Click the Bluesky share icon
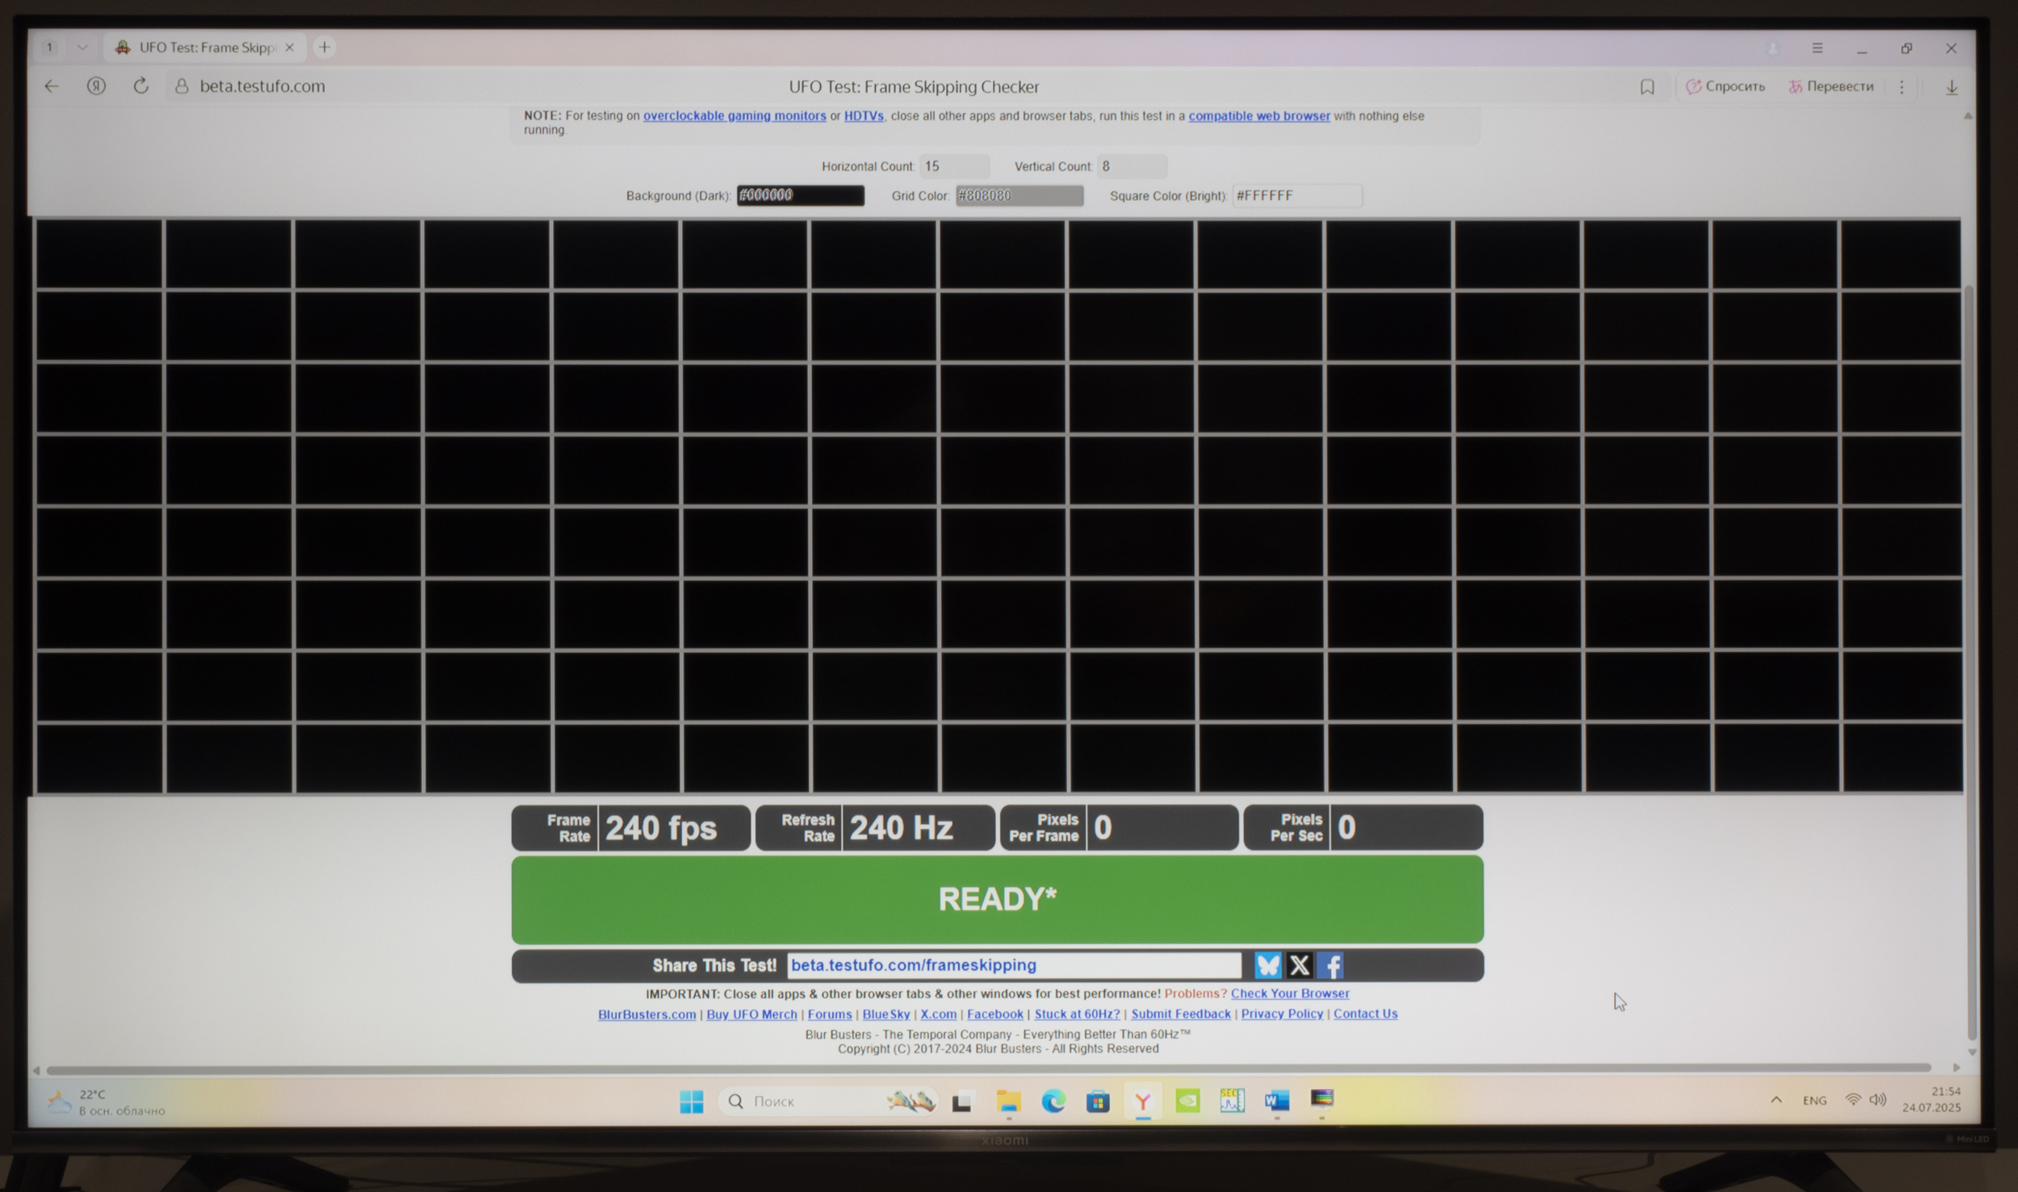 point(1267,965)
